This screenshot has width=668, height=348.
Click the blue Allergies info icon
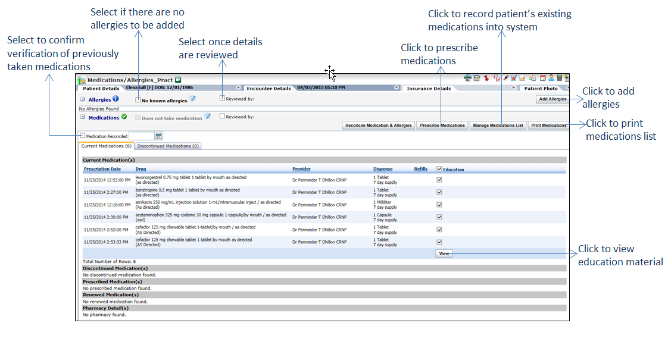[x=116, y=99]
